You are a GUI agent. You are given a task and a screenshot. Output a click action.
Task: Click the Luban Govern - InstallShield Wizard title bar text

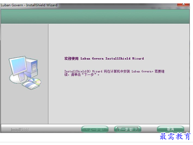pos(29,5)
